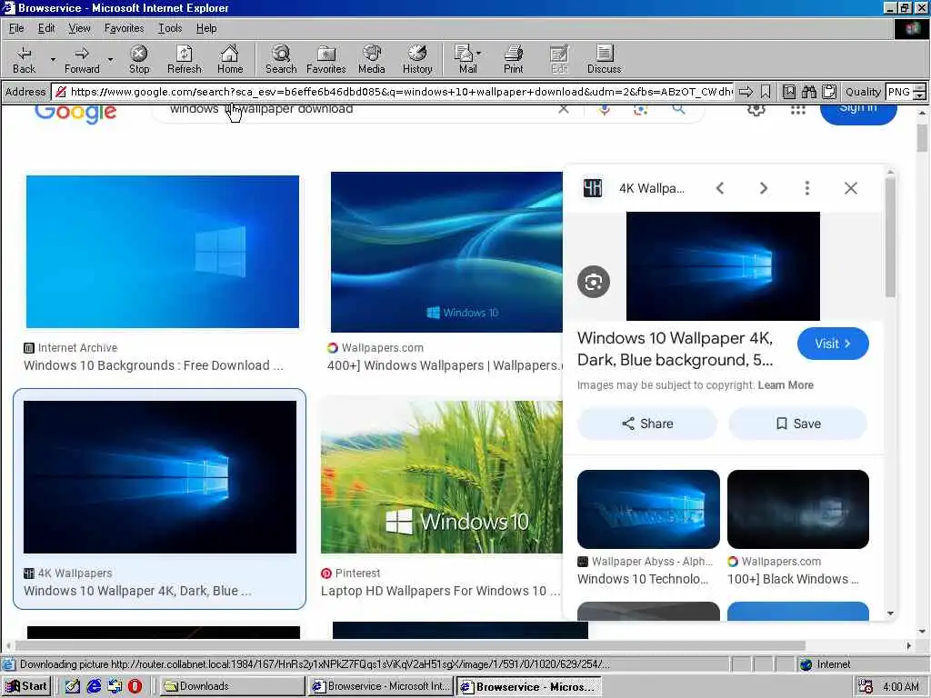Click the clipboard icon in address toolbar

(x=829, y=92)
